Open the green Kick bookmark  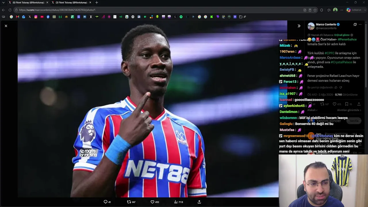pyautogui.click(x=212, y=17)
